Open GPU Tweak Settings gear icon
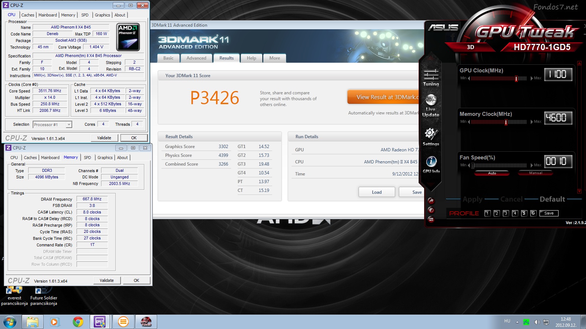Image resolution: width=586 pixels, height=329 pixels. click(431, 137)
